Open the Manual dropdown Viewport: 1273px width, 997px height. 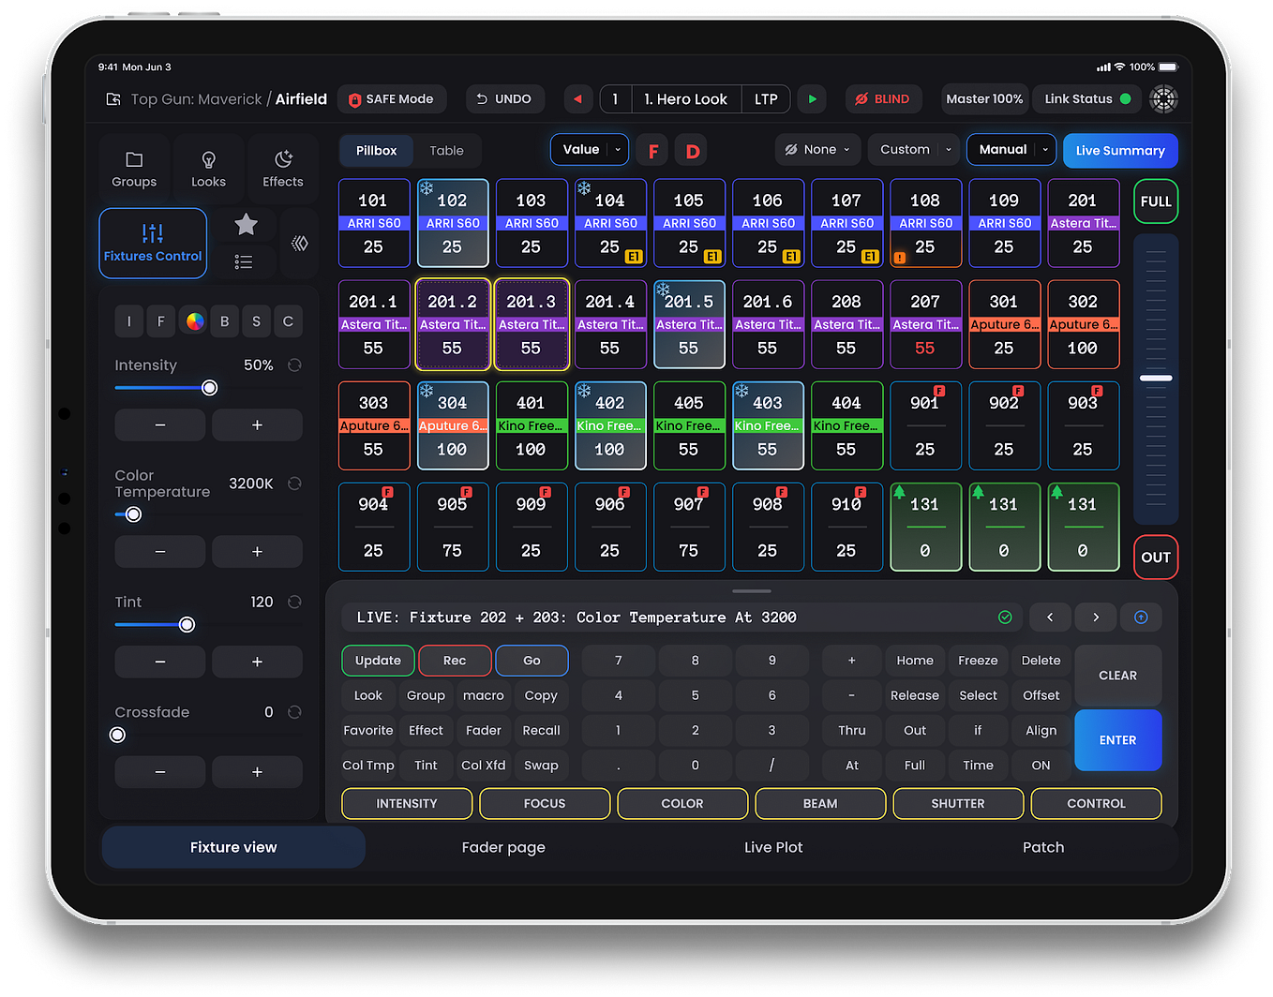(x=1011, y=150)
